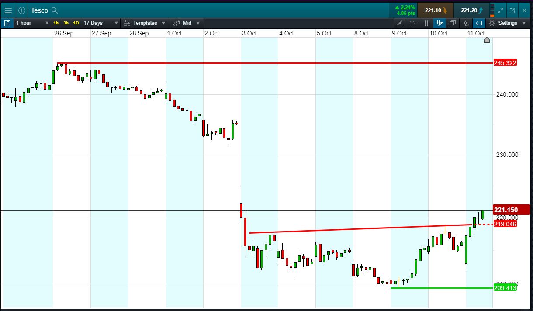Image resolution: width=533 pixels, height=311 pixels.
Task: Open the hamburger main menu
Action: 8,10
